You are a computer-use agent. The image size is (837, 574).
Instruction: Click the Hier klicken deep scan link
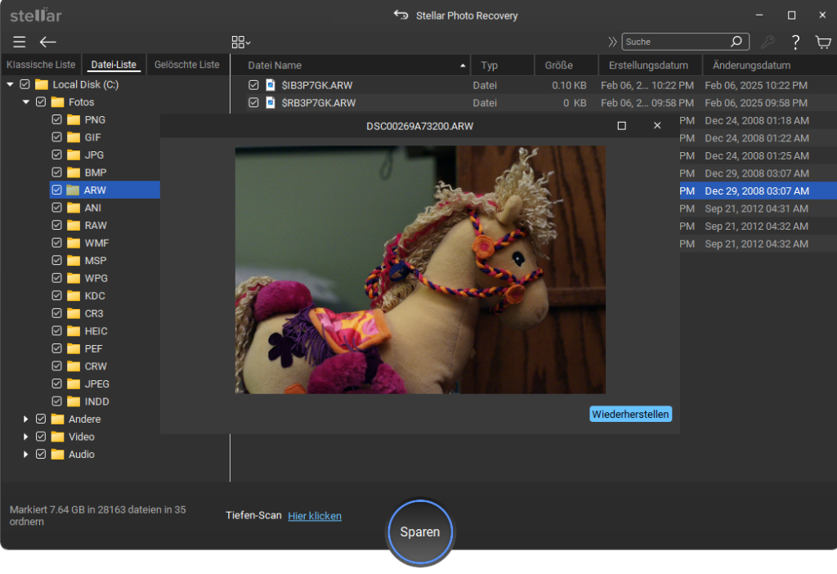[315, 516]
